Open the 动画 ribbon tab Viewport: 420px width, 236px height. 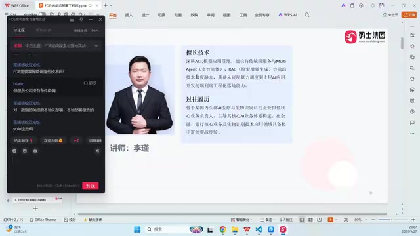(178, 15)
